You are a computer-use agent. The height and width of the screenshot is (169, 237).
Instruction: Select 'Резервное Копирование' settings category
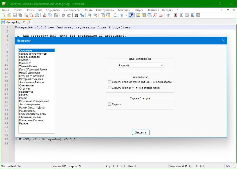(x=34, y=101)
